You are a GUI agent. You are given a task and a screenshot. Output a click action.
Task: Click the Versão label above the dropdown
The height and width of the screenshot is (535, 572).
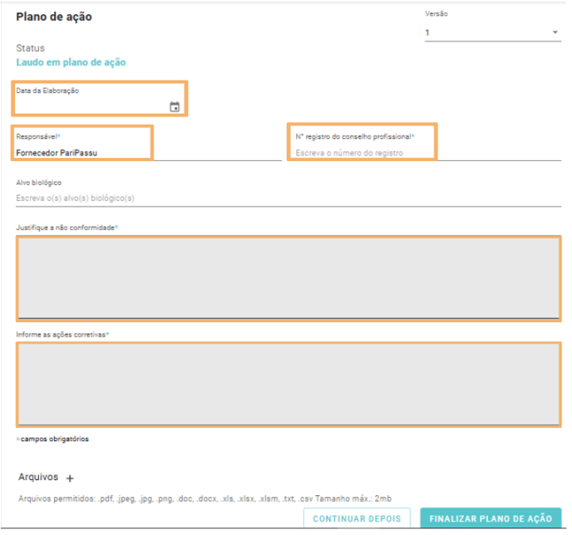point(436,14)
